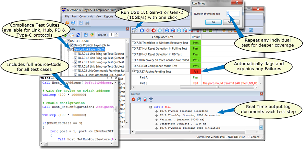
Task: Click the red Run play icon
Action: (154, 30)
